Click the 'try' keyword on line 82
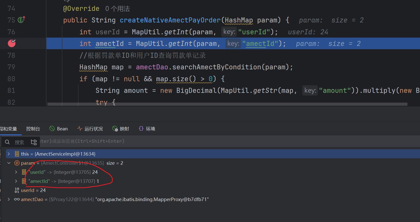The height and width of the screenshot is (222, 420). click(x=102, y=102)
